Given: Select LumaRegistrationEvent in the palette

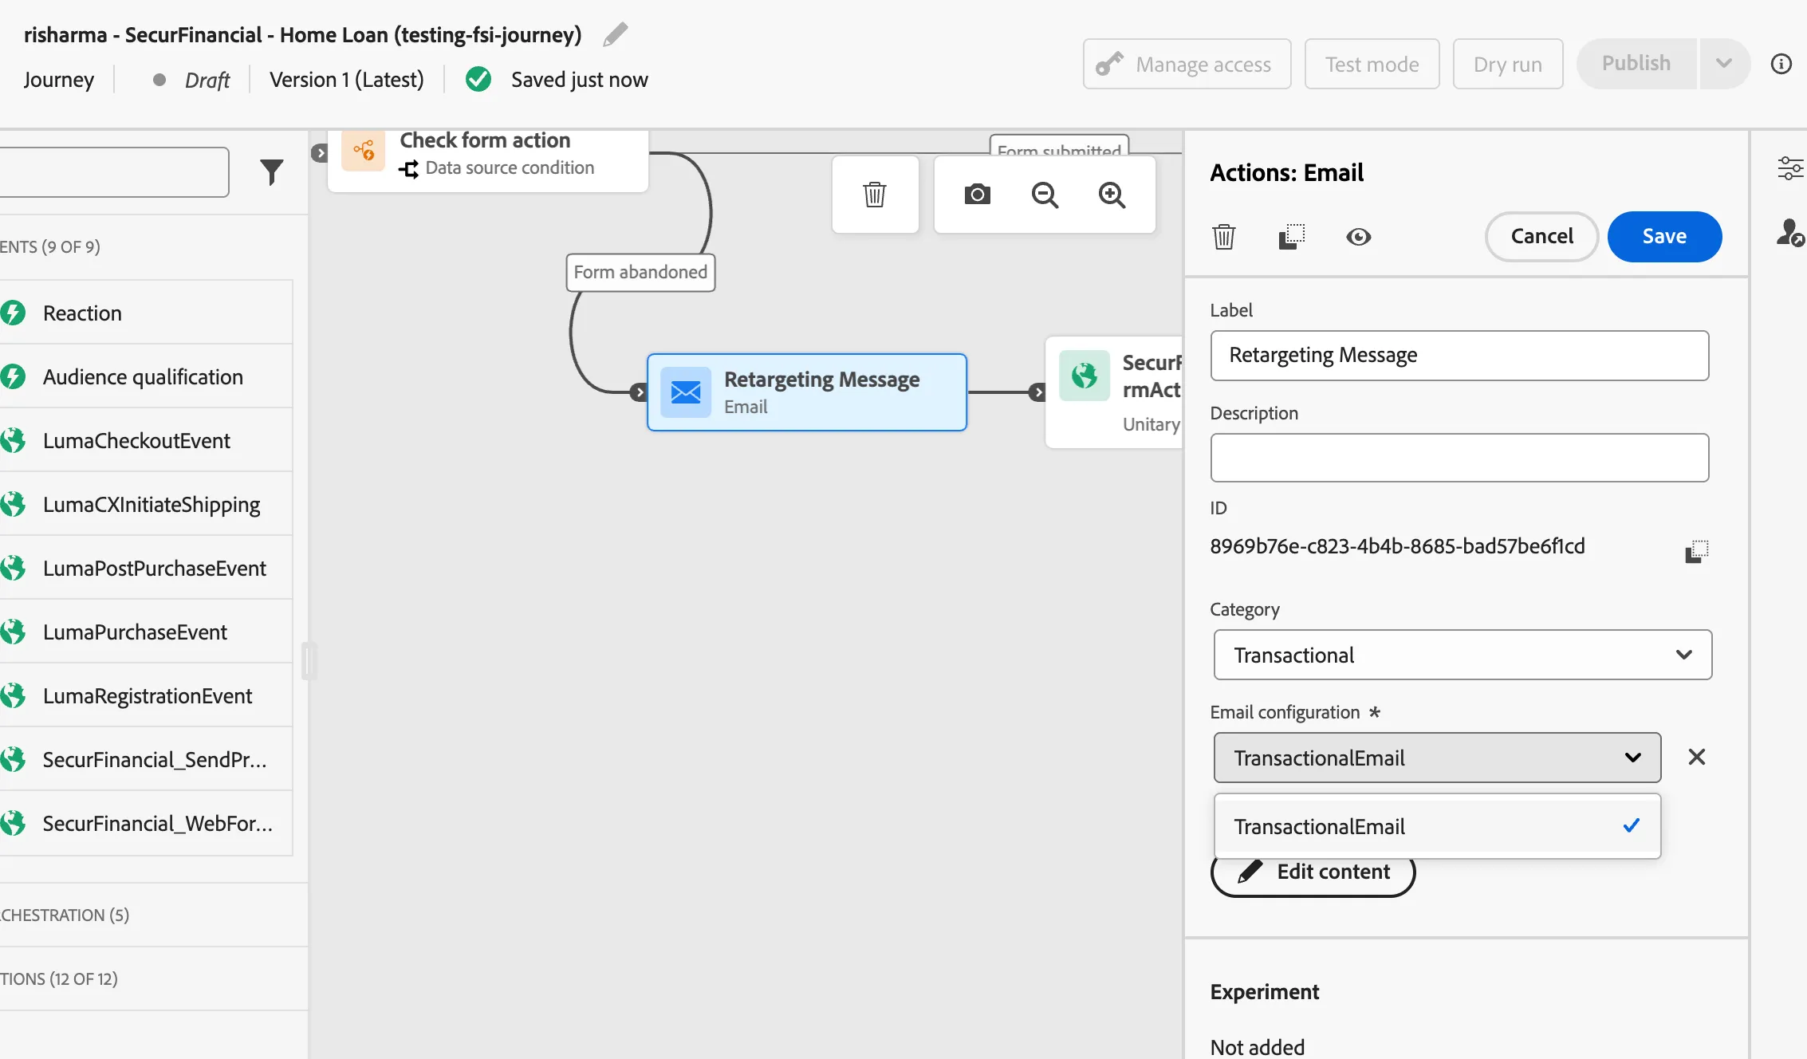Looking at the screenshot, I should (146, 695).
